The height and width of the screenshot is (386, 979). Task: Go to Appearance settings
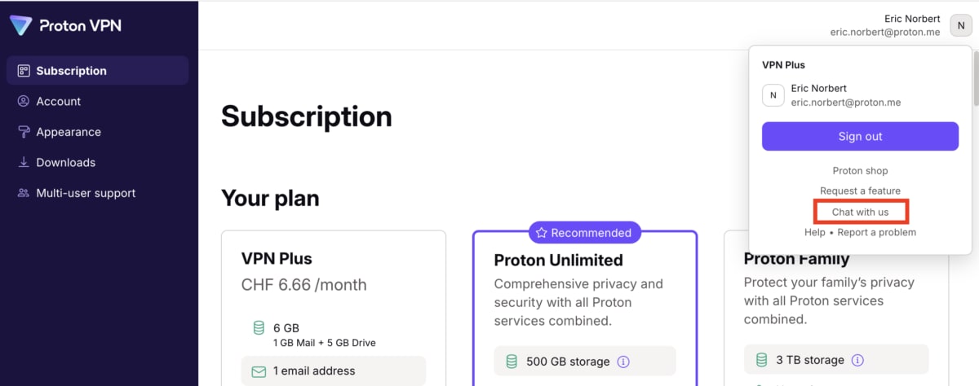point(69,132)
